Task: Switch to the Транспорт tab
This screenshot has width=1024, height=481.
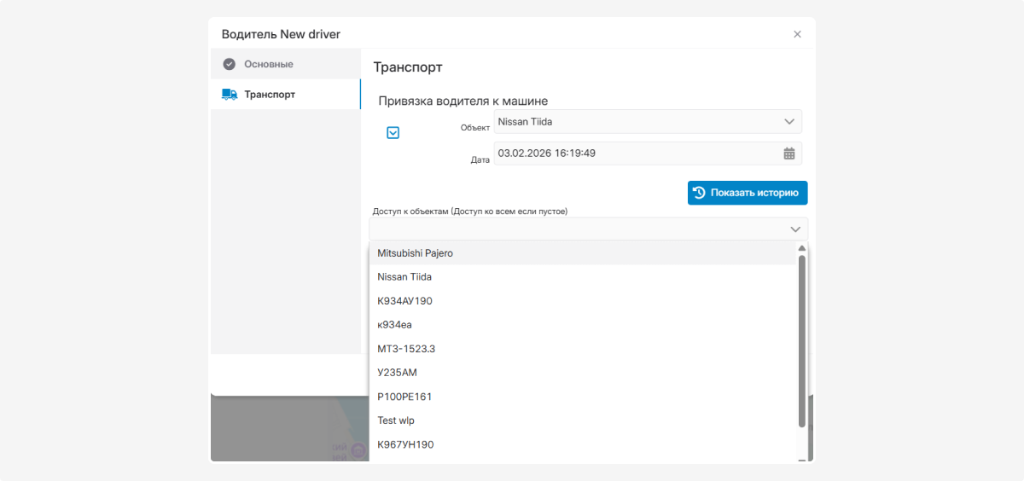Action: coord(270,95)
